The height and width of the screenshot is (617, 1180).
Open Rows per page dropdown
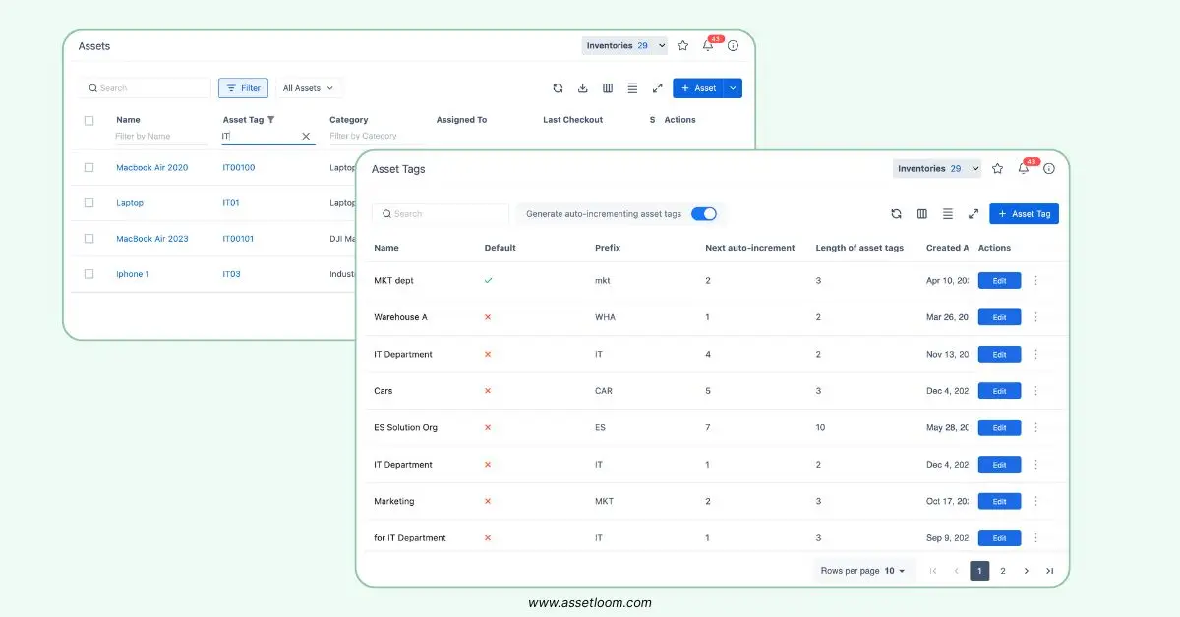pos(863,571)
